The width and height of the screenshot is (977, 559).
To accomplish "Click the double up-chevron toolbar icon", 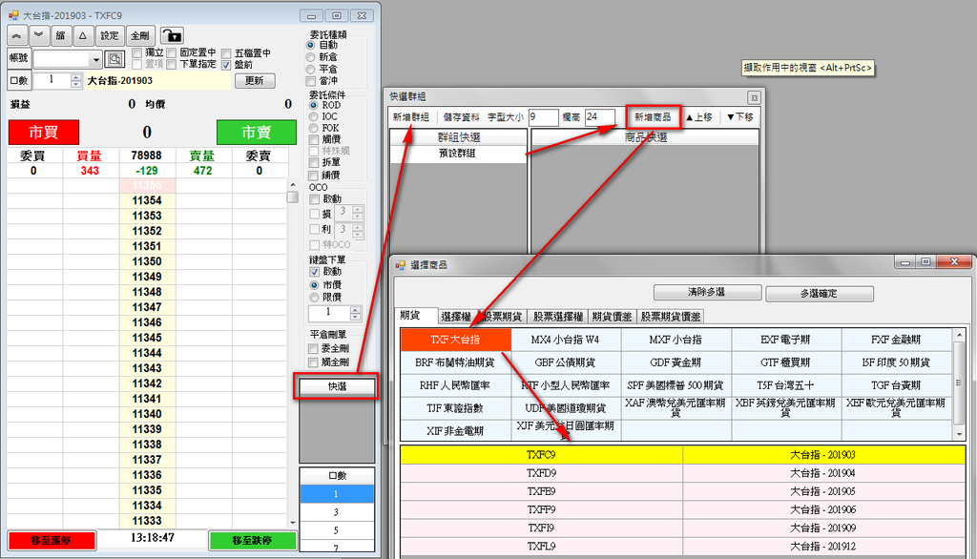I will (17, 35).
